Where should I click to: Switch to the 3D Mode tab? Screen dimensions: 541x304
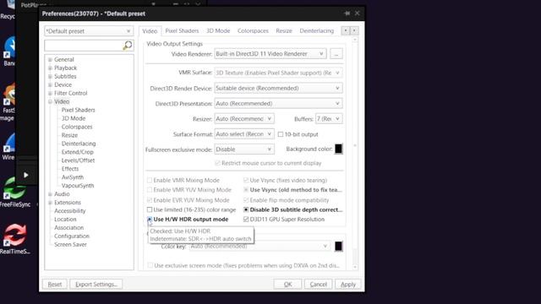218,30
